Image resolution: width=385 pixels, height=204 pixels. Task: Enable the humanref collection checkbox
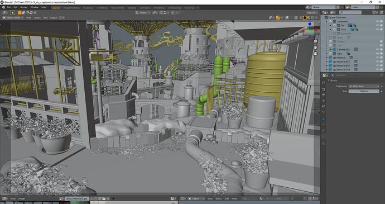pyautogui.click(x=334, y=34)
